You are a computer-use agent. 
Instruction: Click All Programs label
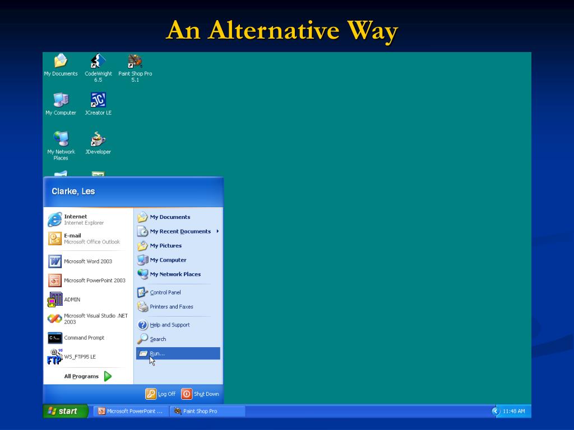[81, 376]
